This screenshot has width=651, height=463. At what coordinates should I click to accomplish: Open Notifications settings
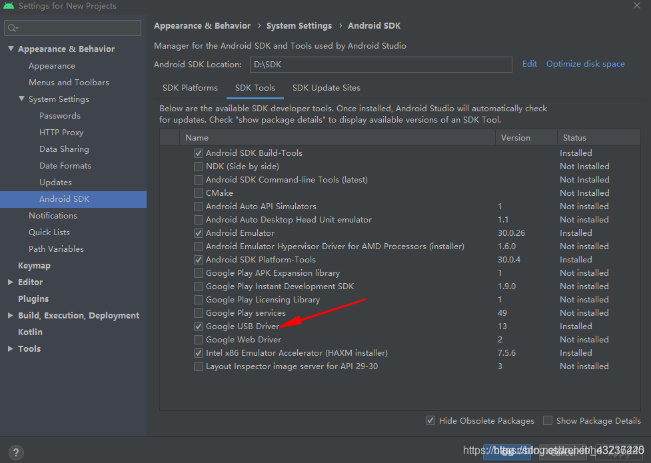(53, 215)
